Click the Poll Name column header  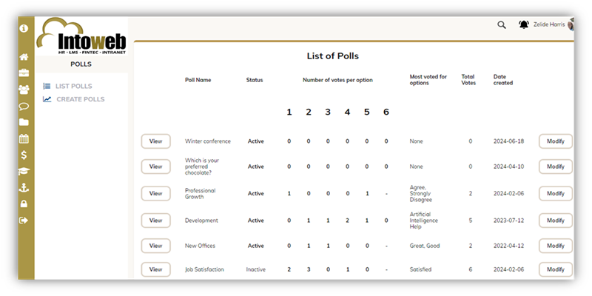click(x=198, y=80)
